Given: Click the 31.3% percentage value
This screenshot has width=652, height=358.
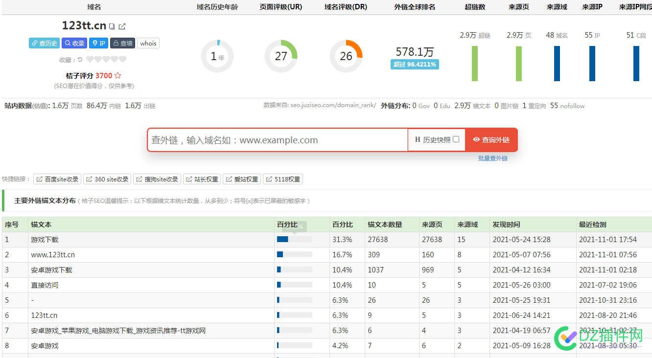Looking at the screenshot, I should point(342,240).
